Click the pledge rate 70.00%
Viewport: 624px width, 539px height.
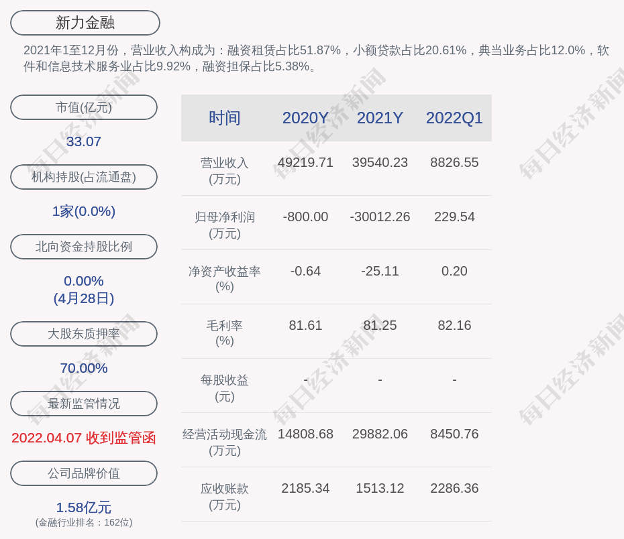pos(84,368)
